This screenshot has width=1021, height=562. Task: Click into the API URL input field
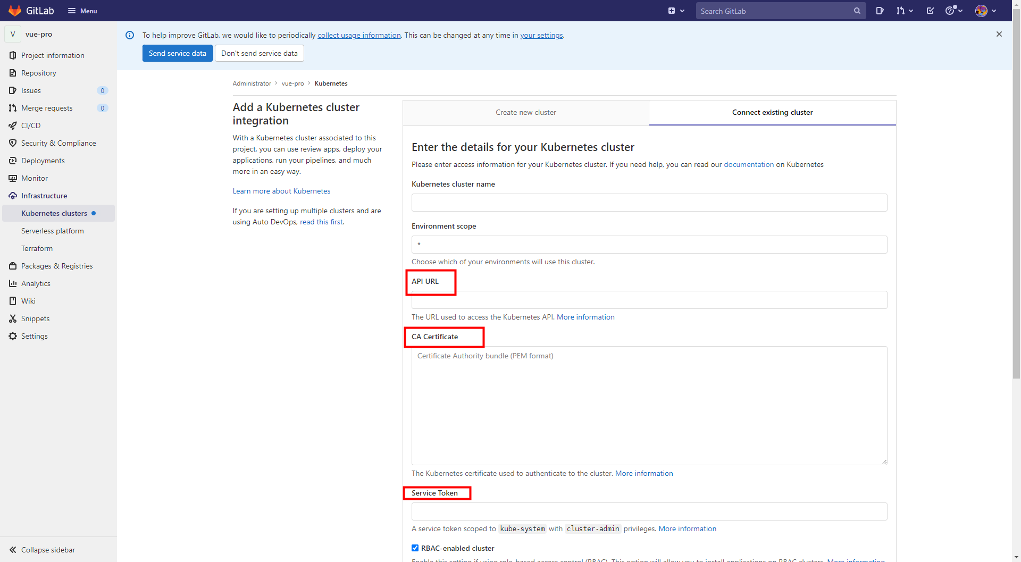pos(649,300)
